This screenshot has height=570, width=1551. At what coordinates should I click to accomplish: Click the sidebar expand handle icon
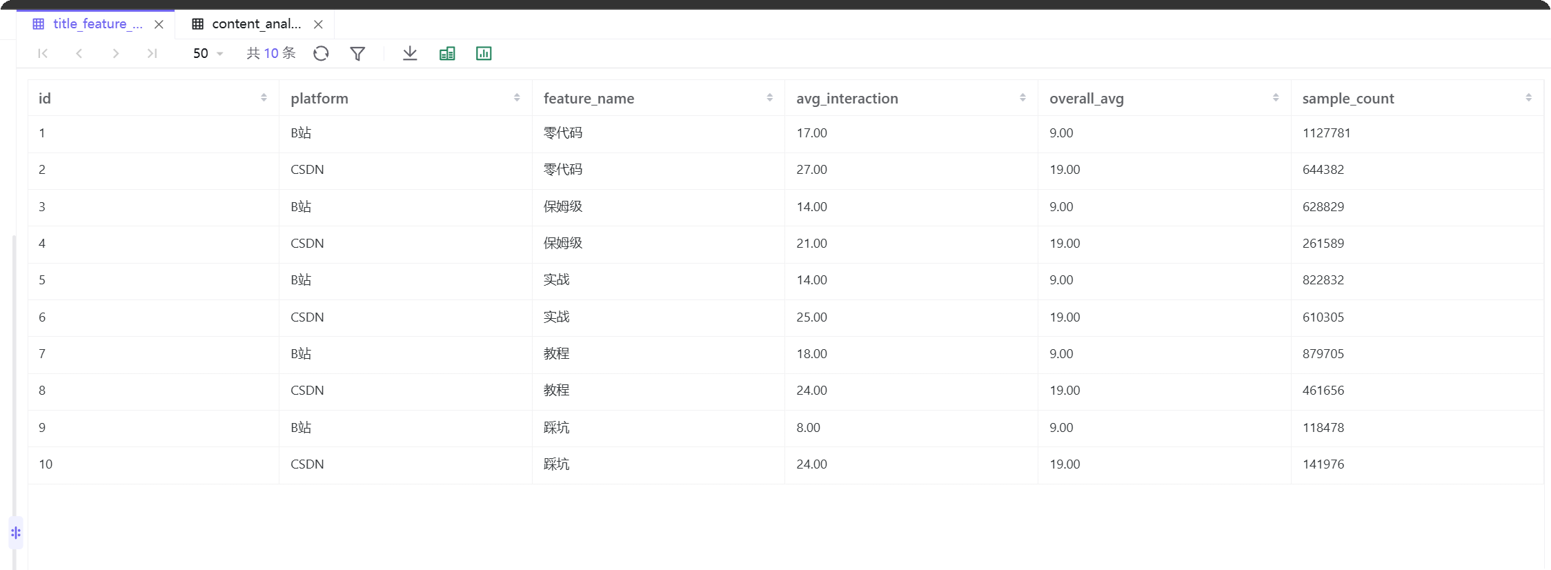[16, 533]
